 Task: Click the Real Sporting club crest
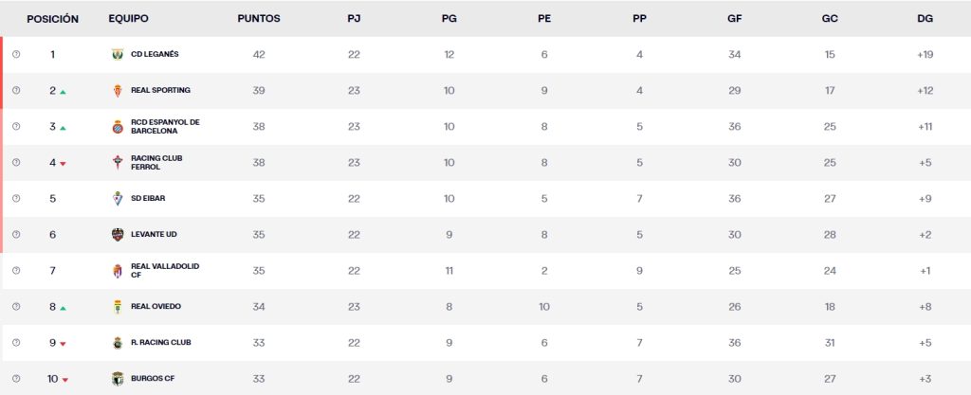pyautogui.click(x=118, y=90)
